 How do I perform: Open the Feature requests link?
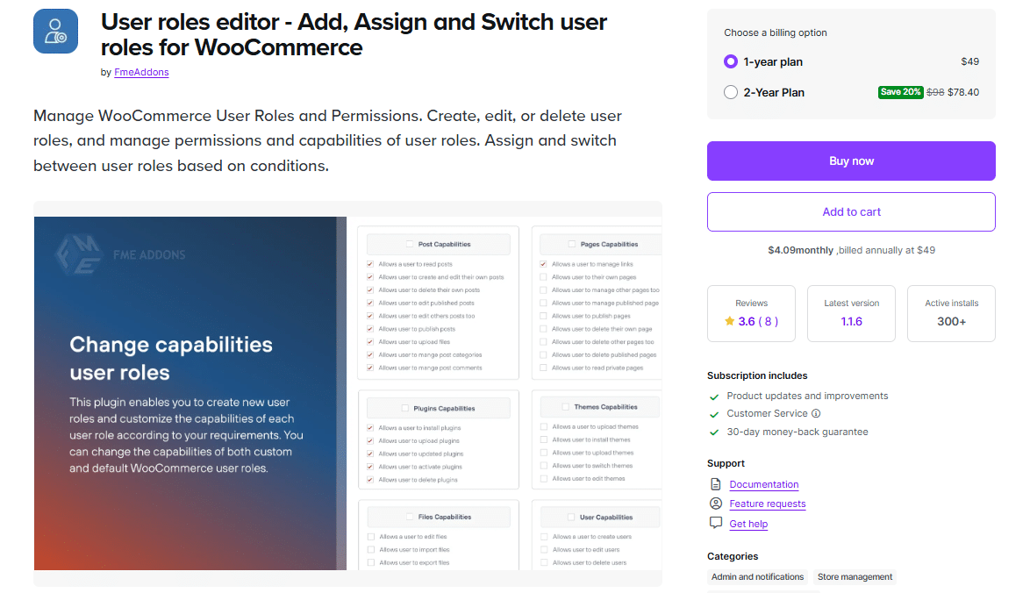(x=768, y=504)
